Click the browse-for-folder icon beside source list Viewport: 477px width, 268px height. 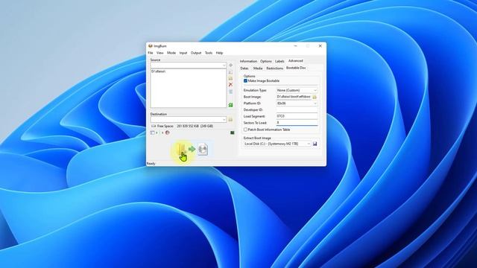(x=230, y=78)
